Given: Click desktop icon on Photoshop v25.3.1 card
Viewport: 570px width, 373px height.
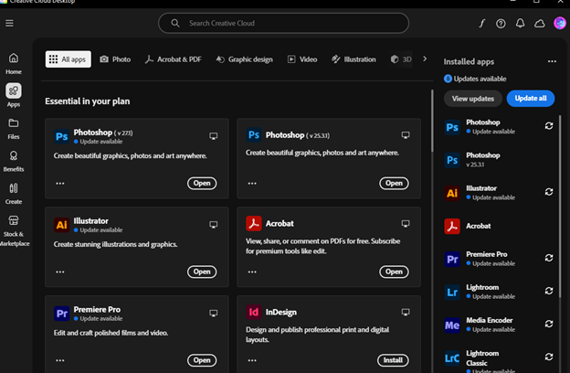Looking at the screenshot, I should [406, 135].
